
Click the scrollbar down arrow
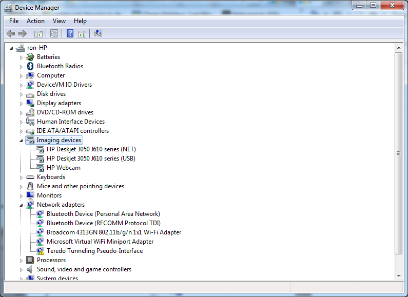click(399, 275)
